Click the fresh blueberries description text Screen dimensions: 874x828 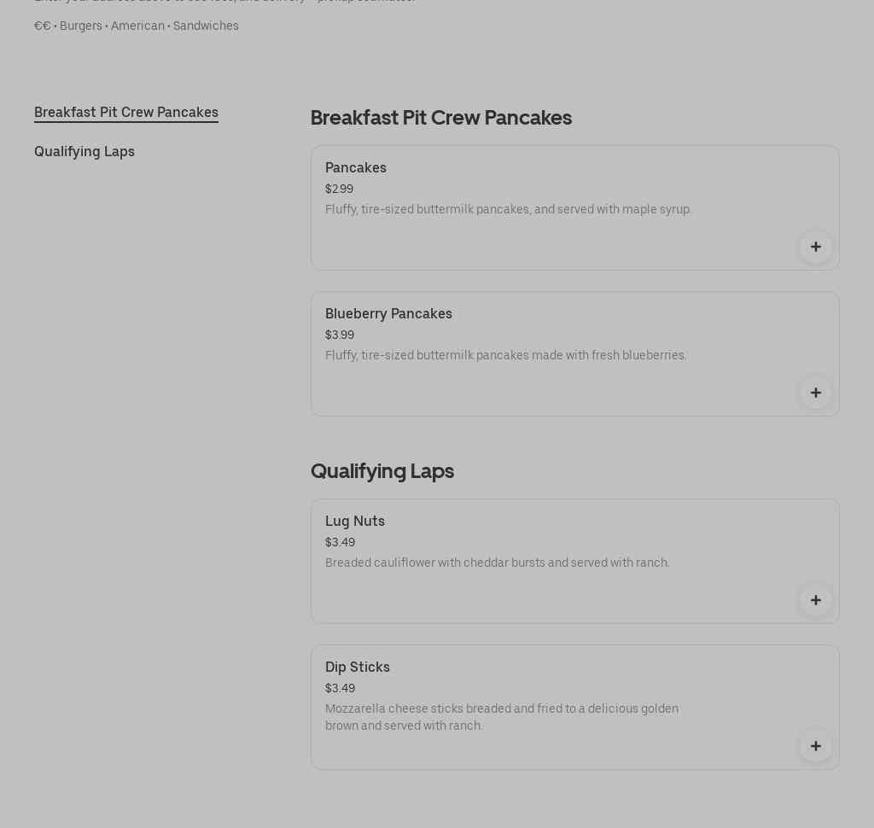505,355
